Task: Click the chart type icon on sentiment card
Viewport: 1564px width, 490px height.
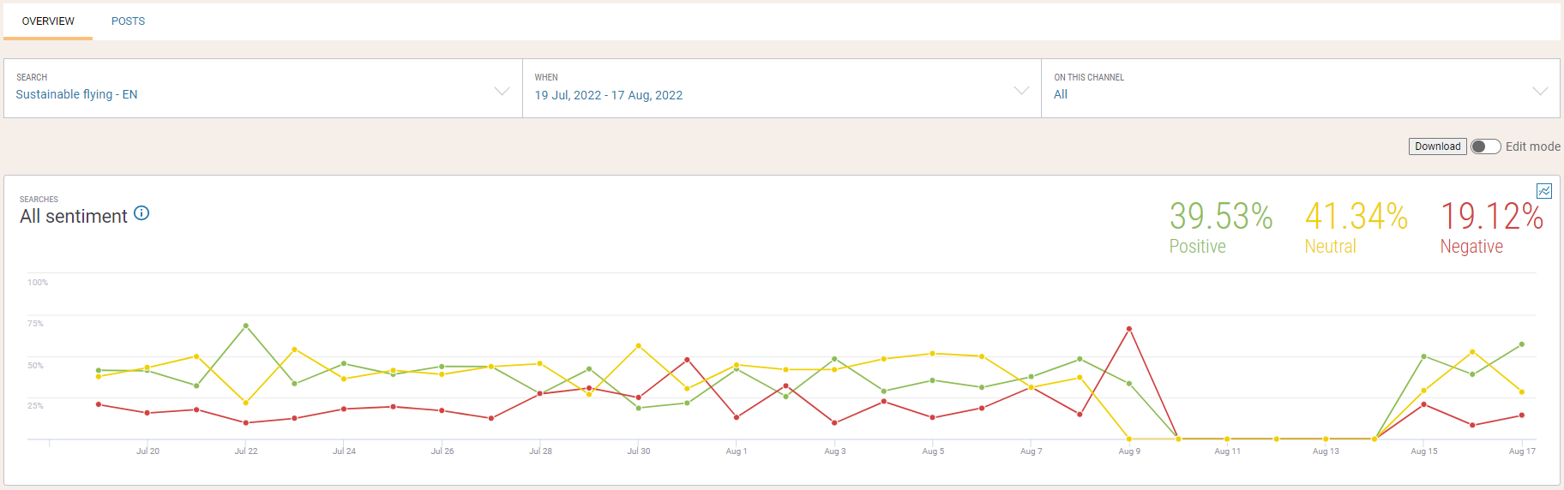Action: (x=1543, y=191)
